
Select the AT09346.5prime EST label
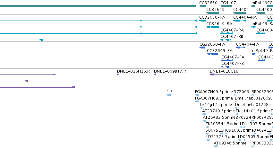pos(230,143)
